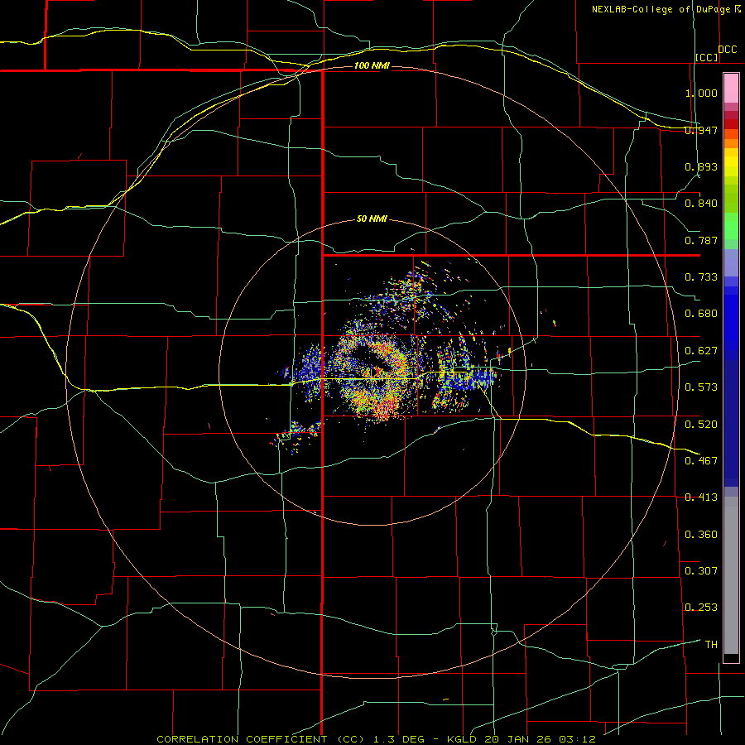The width and height of the screenshot is (745, 745).
Task: Click the 0.413 color scale value
Action: pyautogui.click(x=701, y=497)
